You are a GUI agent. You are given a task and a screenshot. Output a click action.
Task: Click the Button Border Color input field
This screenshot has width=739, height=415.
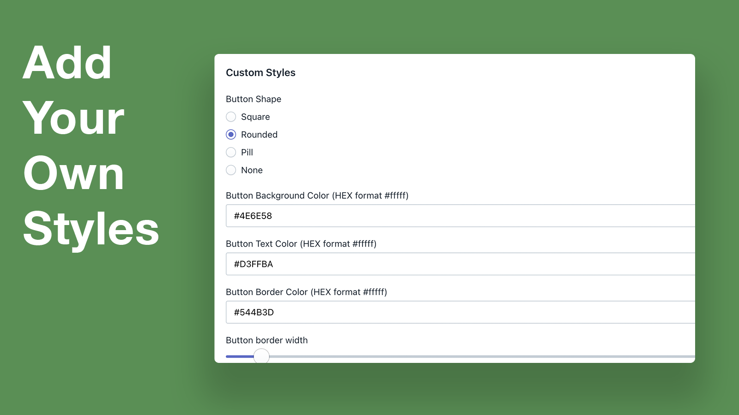click(416, 312)
